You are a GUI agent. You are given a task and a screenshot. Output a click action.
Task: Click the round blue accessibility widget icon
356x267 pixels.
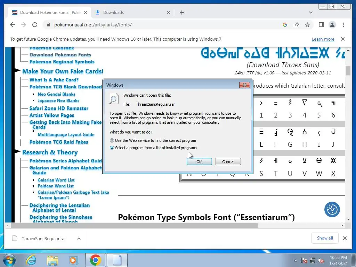point(332,209)
